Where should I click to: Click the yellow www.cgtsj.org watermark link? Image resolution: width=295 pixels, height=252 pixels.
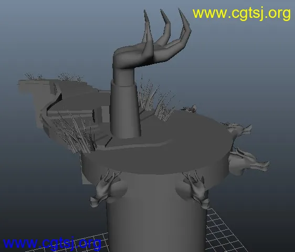pos(241,14)
